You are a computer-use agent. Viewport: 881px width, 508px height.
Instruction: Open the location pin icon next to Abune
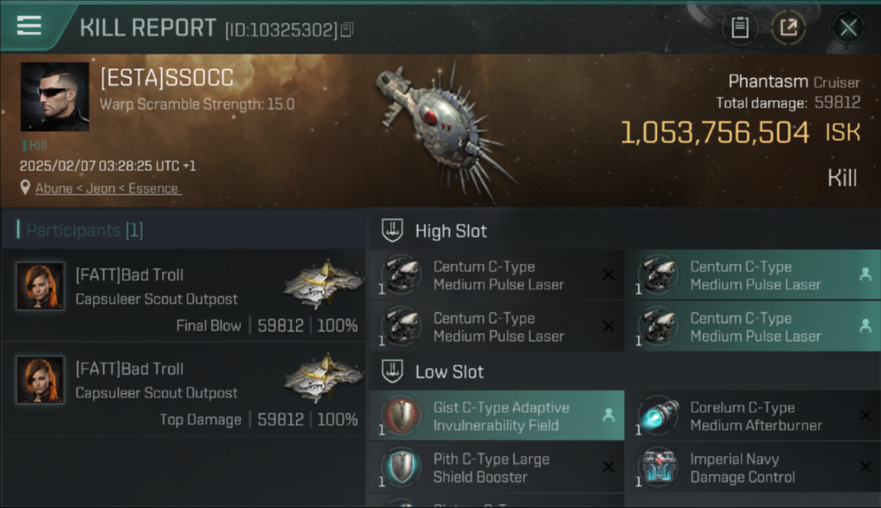point(25,188)
